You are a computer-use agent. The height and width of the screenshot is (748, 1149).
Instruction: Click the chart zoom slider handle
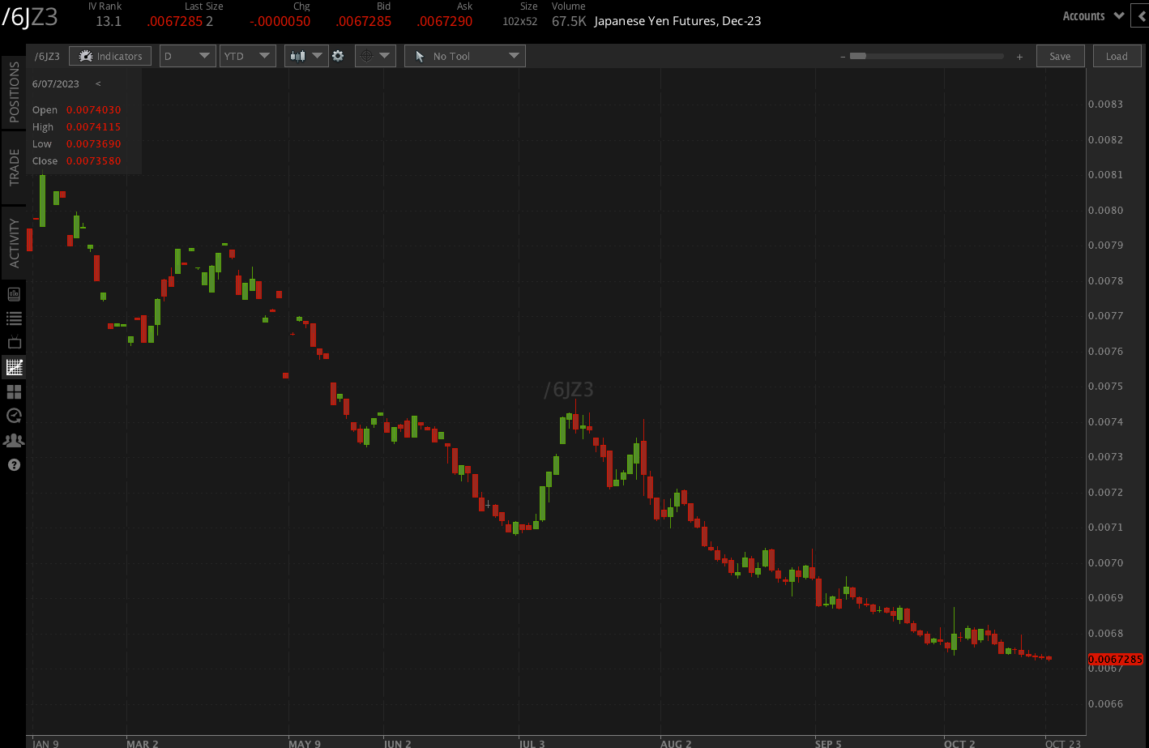[x=857, y=57]
